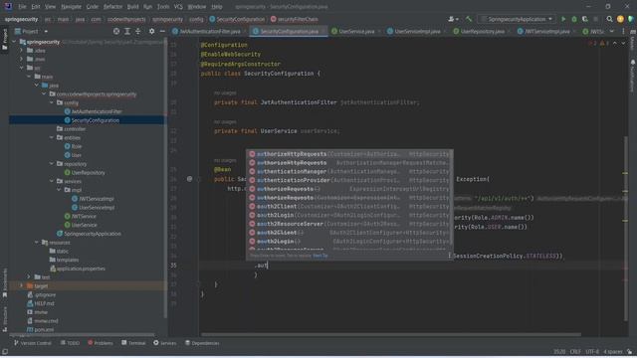The width and height of the screenshot is (637, 358).
Task: Collapse the entities package
Action: pyautogui.click(x=52, y=137)
